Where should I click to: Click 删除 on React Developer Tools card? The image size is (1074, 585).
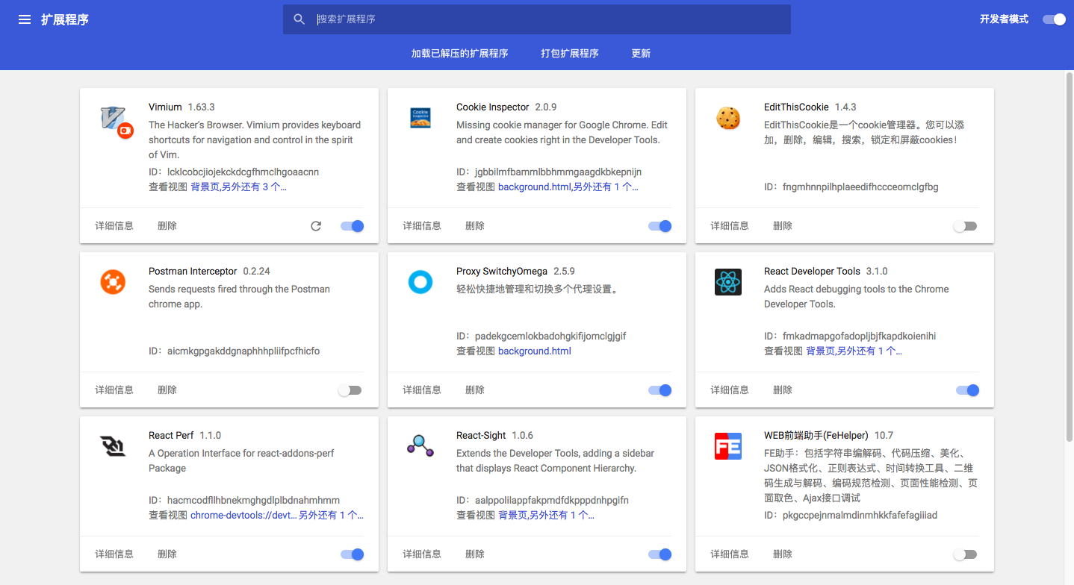pyautogui.click(x=783, y=390)
